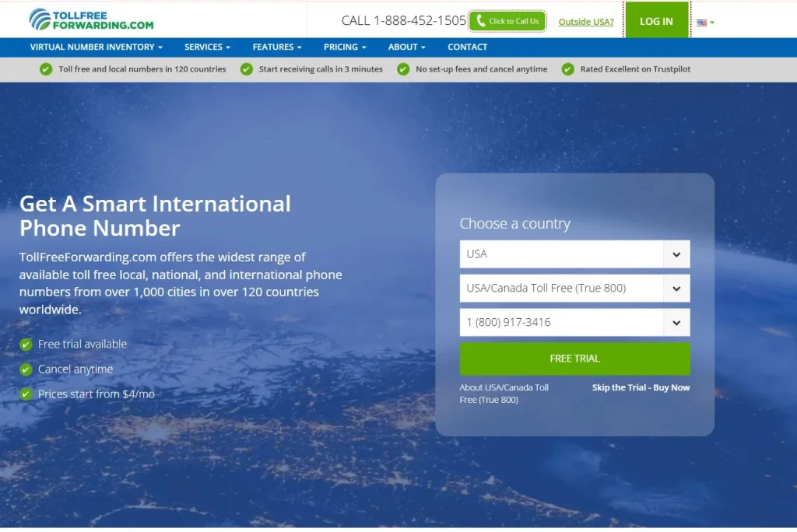Click the Toll free and local numbers in 120 countries text
Viewport: 797px width, 532px height.
pos(142,69)
